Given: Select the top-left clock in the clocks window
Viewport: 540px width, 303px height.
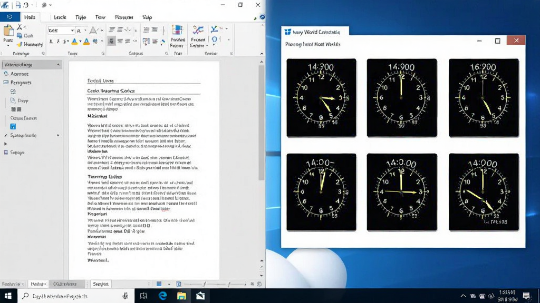Looking at the screenshot, I should 321,97.
